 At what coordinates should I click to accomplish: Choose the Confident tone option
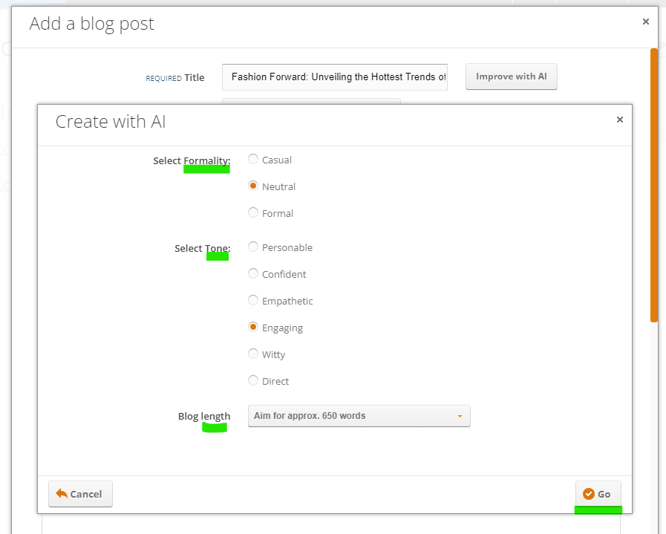click(253, 273)
